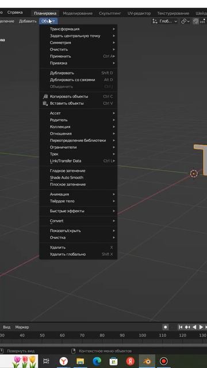
Task: Expand the Трансформация submenu
Action: 78,29
